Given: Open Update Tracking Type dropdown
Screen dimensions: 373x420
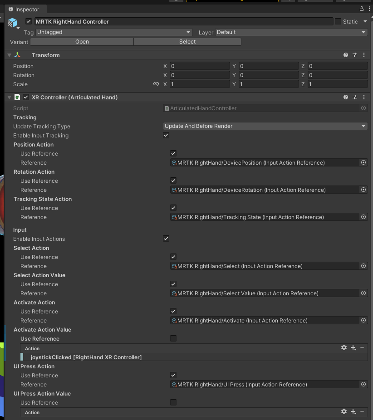Looking at the screenshot, I should pyautogui.click(x=265, y=126).
